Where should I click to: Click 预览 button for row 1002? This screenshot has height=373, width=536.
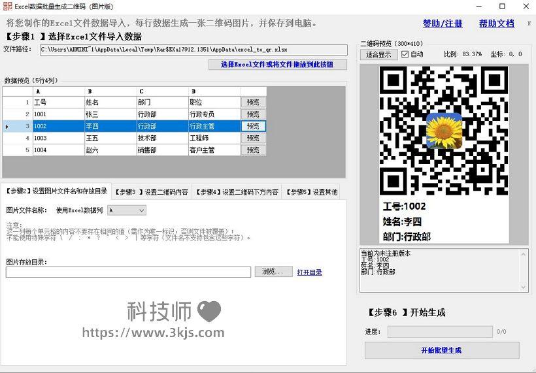[253, 126]
